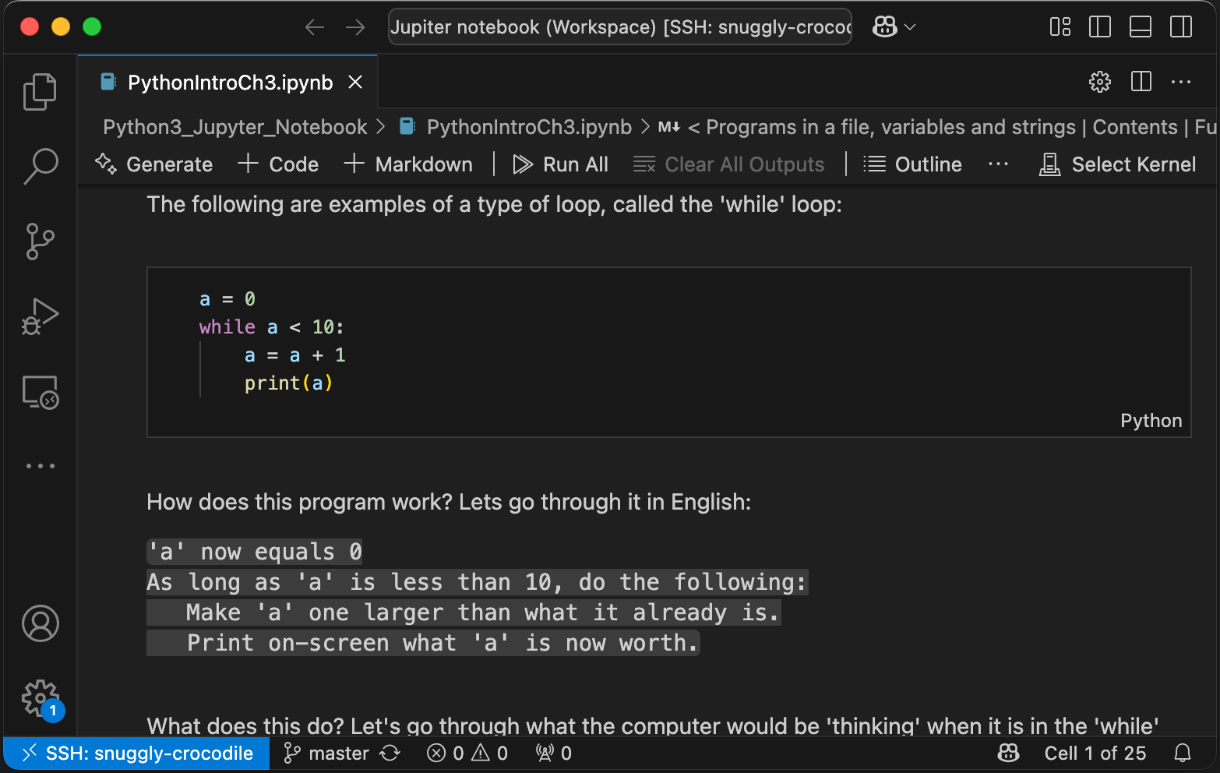
Task: Click the Python3_Jupyter_Notebook breadcrumb
Action: click(234, 127)
